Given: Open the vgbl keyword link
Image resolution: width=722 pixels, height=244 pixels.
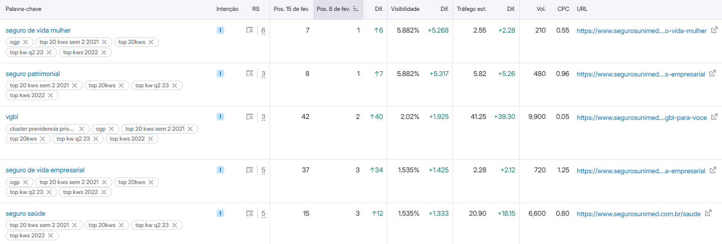Looking at the screenshot, I should click(x=12, y=117).
